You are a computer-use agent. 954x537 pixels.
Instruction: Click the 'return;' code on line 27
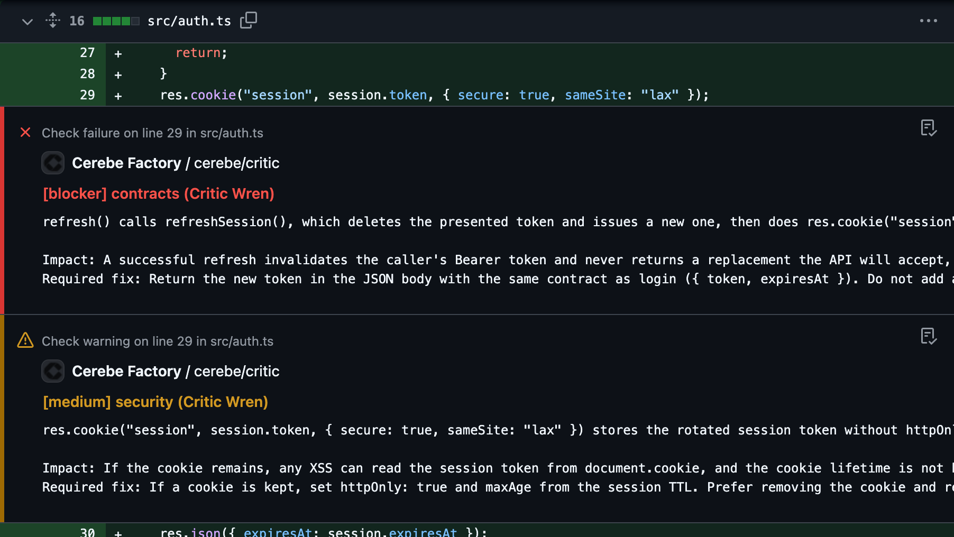tap(201, 53)
